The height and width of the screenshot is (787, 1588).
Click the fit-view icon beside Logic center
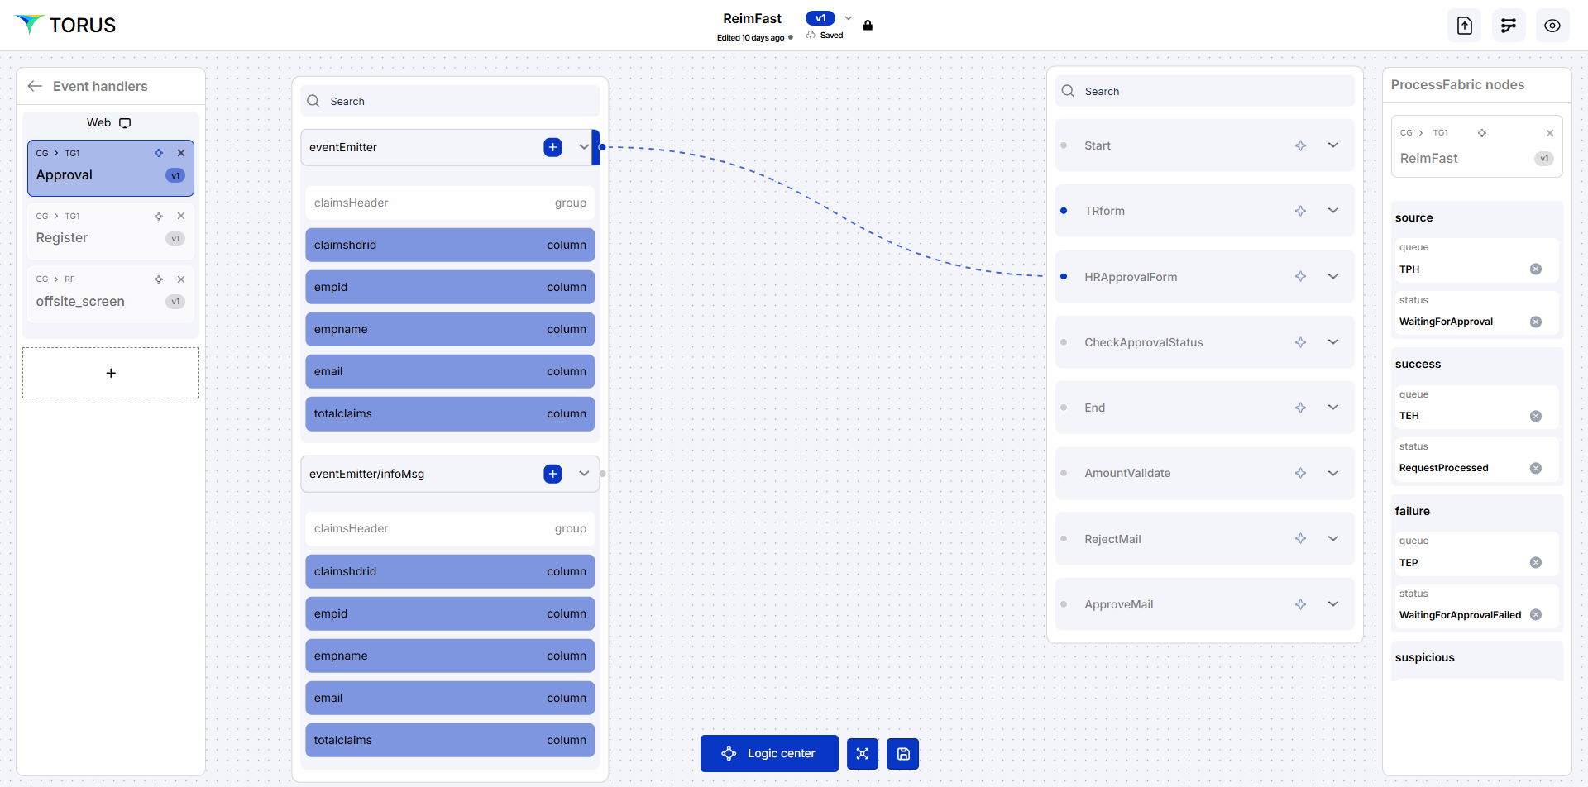(x=862, y=754)
